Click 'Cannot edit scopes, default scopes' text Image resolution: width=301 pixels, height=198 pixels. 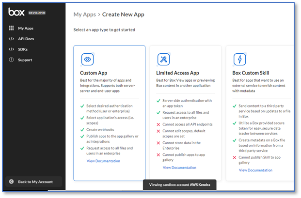tap(184, 134)
